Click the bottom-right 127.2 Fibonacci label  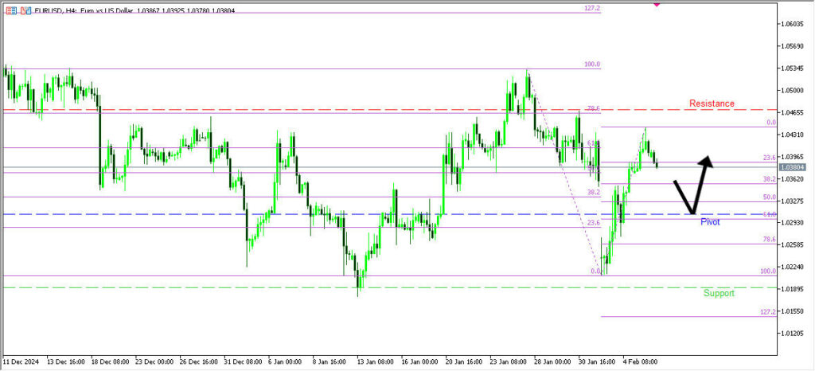pyautogui.click(x=767, y=312)
